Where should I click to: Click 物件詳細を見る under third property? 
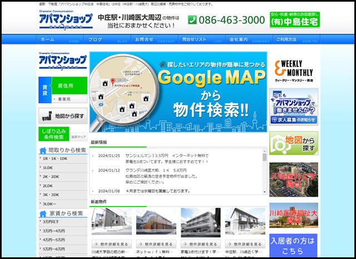[x=201, y=244]
